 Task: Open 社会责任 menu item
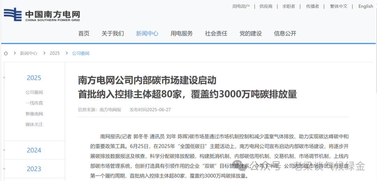[x=216, y=33]
